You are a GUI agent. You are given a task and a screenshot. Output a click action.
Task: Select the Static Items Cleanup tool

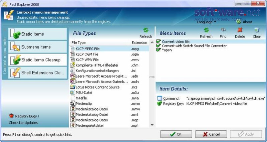(37, 60)
